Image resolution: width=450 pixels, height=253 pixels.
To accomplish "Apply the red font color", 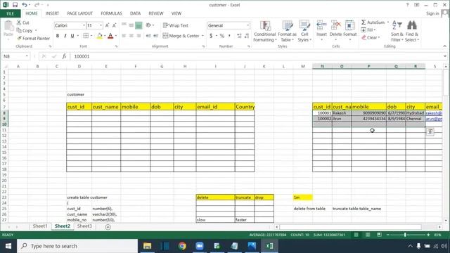I will click(110, 36).
